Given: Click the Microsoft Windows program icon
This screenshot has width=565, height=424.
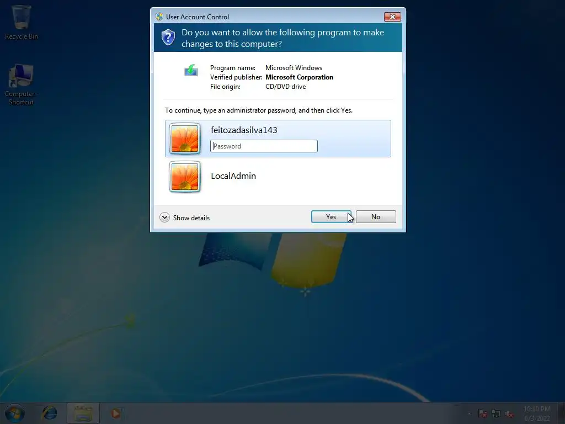Looking at the screenshot, I should tap(191, 70).
